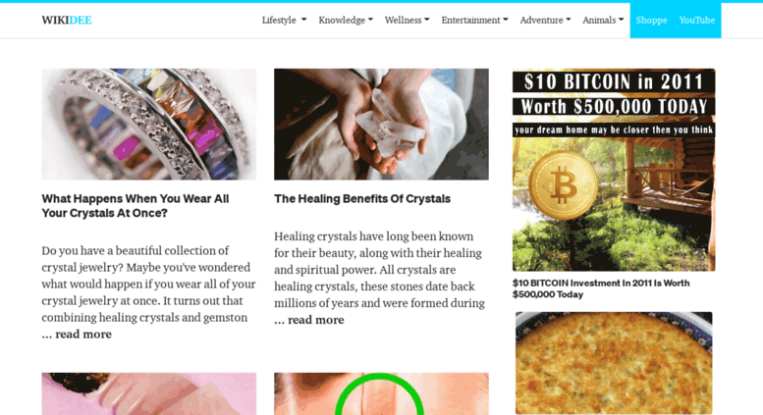Open the Animals dropdown menu
This screenshot has height=415, width=763.
click(x=603, y=20)
